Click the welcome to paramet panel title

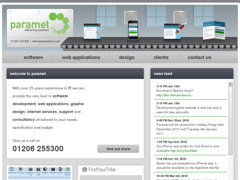coord(28,74)
